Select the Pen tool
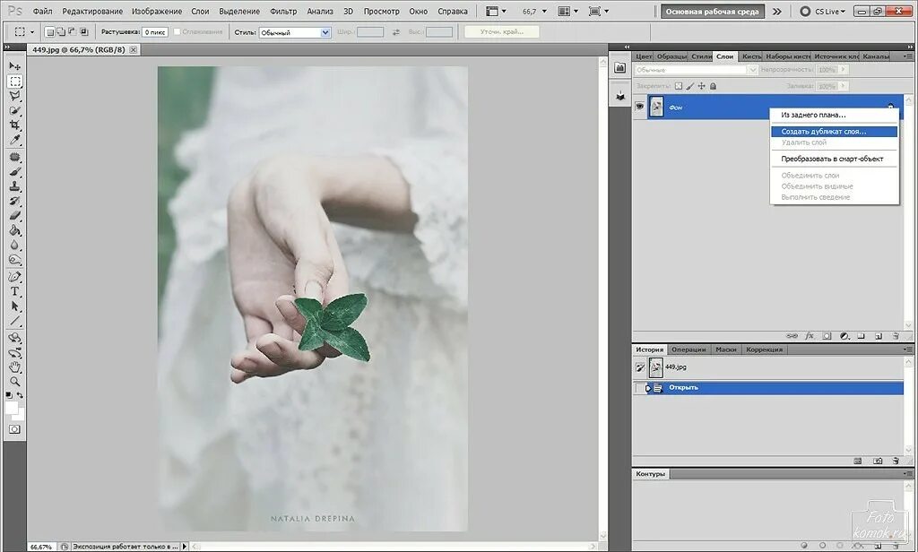Viewport: 918px width, 552px height. pyautogui.click(x=14, y=277)
